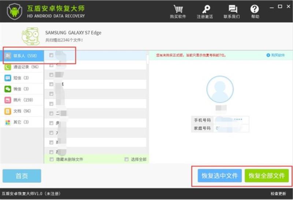Image resolution: width=293 pixels, height=200 pixels.
Task: Check the 选择全部 checkbox
Action: [x=126, y=159]
